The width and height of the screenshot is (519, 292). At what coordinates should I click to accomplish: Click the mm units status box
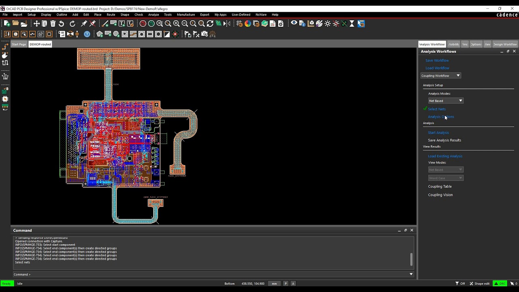click(x=274, y=283)
